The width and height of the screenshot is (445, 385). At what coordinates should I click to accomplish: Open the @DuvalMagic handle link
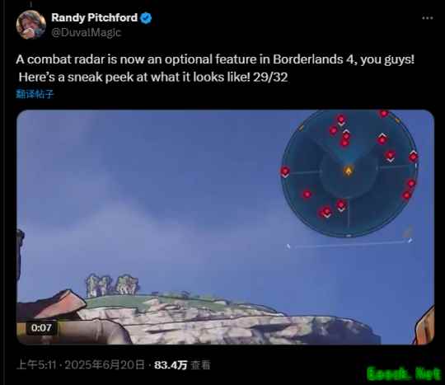pos(86,33)
